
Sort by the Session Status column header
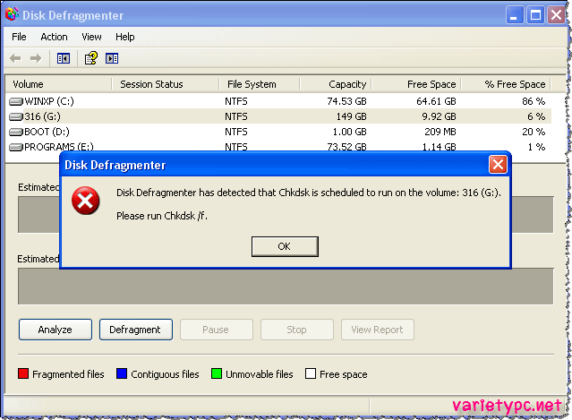point(166,84)
